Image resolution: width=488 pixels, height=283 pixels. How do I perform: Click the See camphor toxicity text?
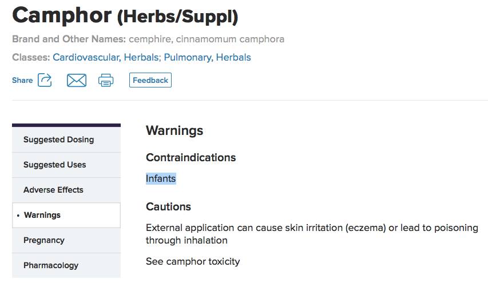193,261
